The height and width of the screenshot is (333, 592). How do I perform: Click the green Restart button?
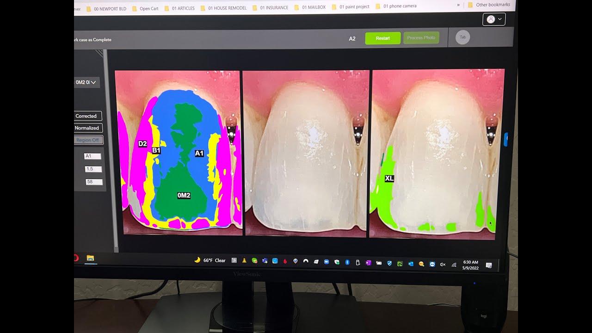click(382, 38)
